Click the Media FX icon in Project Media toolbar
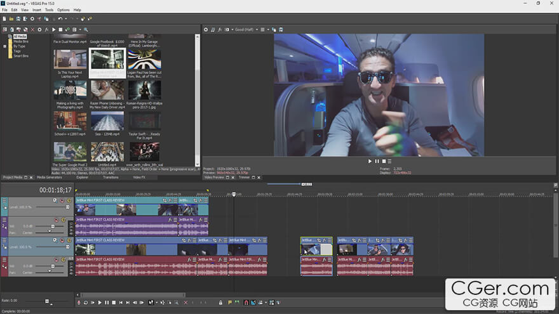This screenshot has height=314, width=559. pyautogui.click(x=46, y=30)
